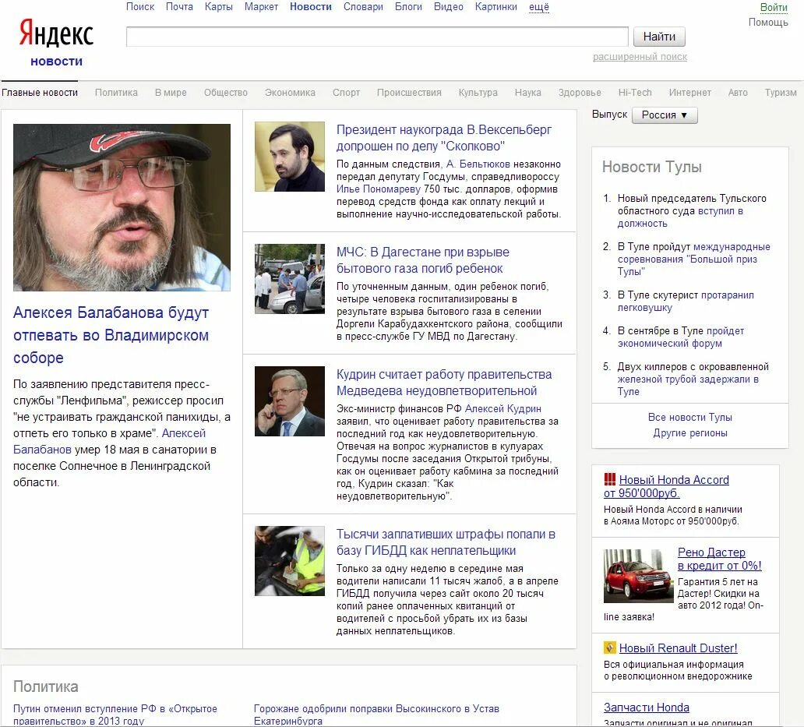The width and height of the screenshot is (804, 727).
Task: Switch to the Происшествия tab
Action: coord(409,93)
